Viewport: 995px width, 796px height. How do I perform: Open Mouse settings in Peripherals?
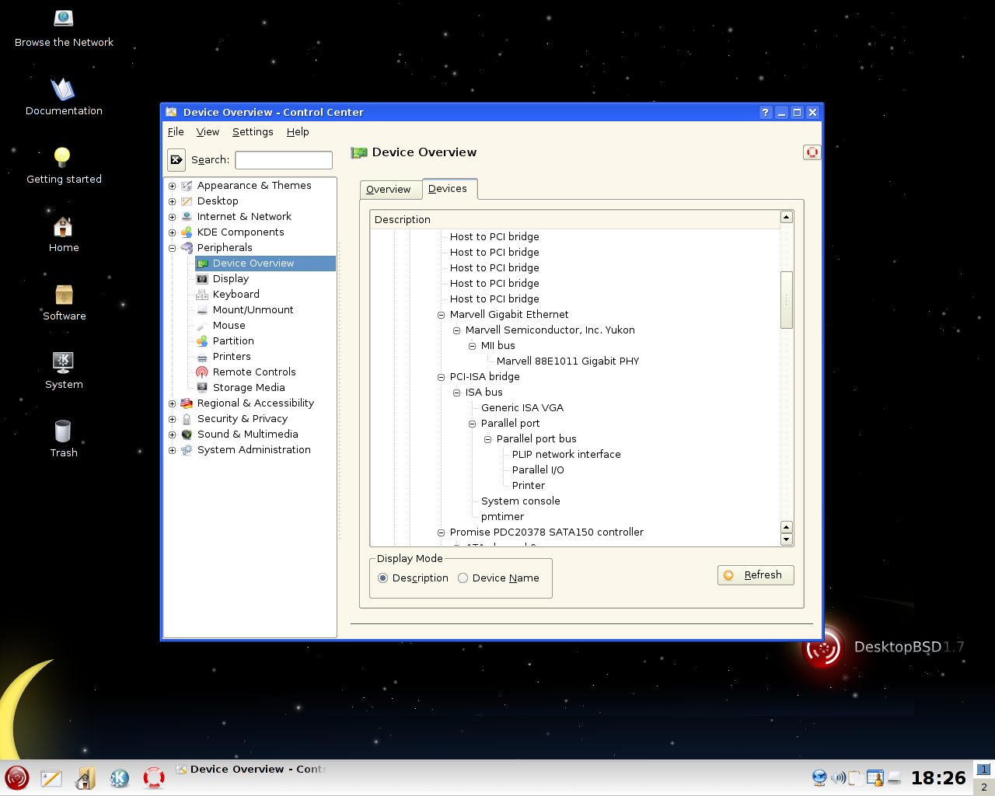pos(229,326)
